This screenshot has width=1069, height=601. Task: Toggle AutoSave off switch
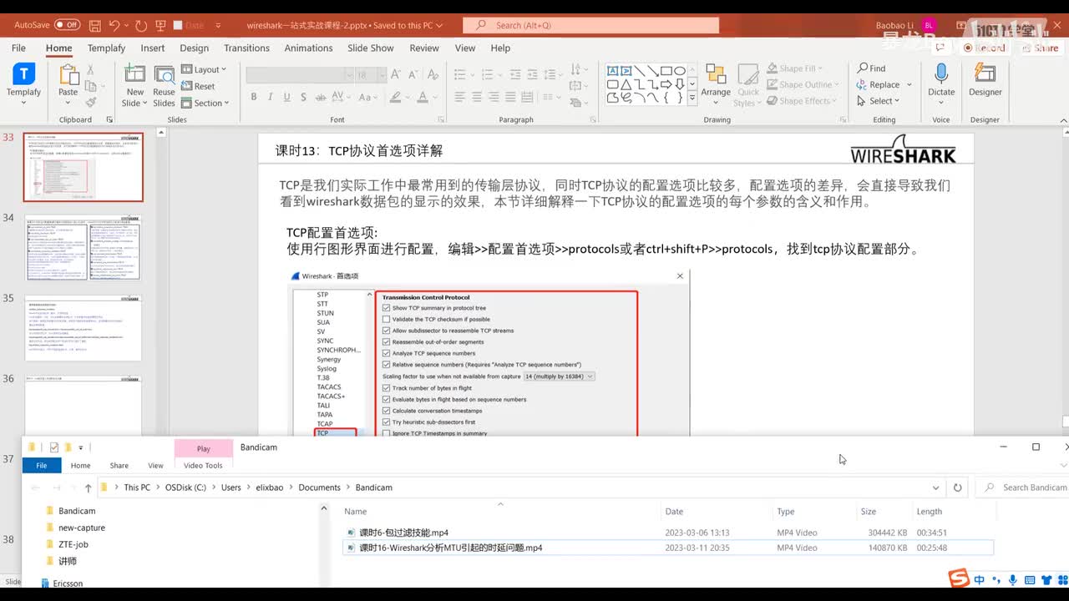[67, 25]
